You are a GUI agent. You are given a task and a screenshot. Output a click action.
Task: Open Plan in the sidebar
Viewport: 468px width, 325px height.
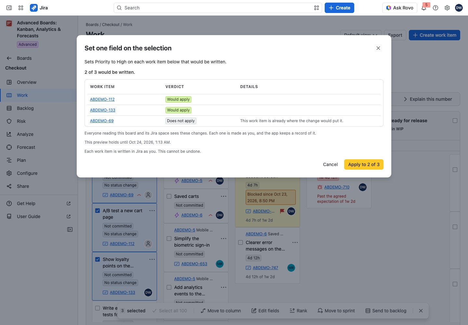pos(39,160)
